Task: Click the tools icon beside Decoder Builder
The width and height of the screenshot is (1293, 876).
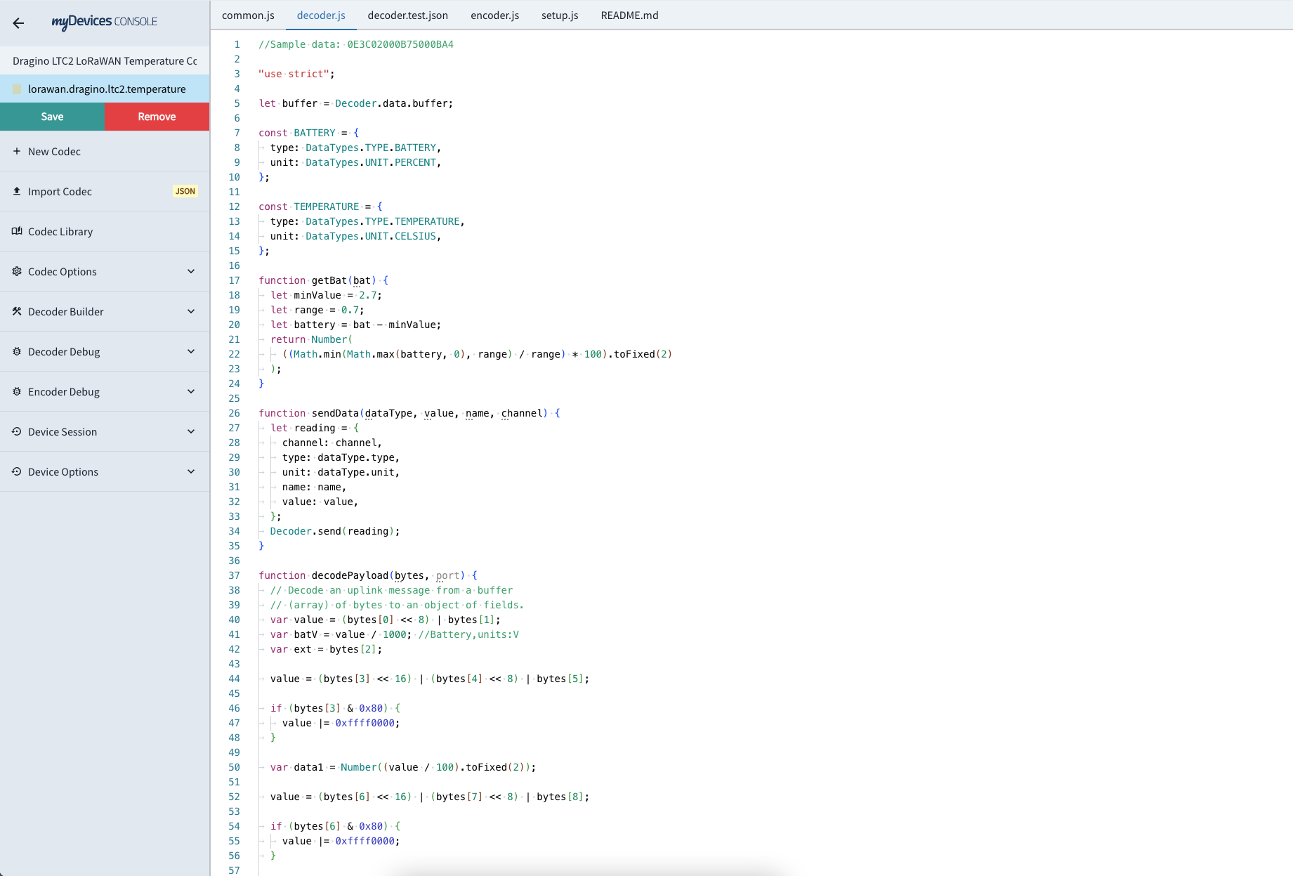Action: 17,311
